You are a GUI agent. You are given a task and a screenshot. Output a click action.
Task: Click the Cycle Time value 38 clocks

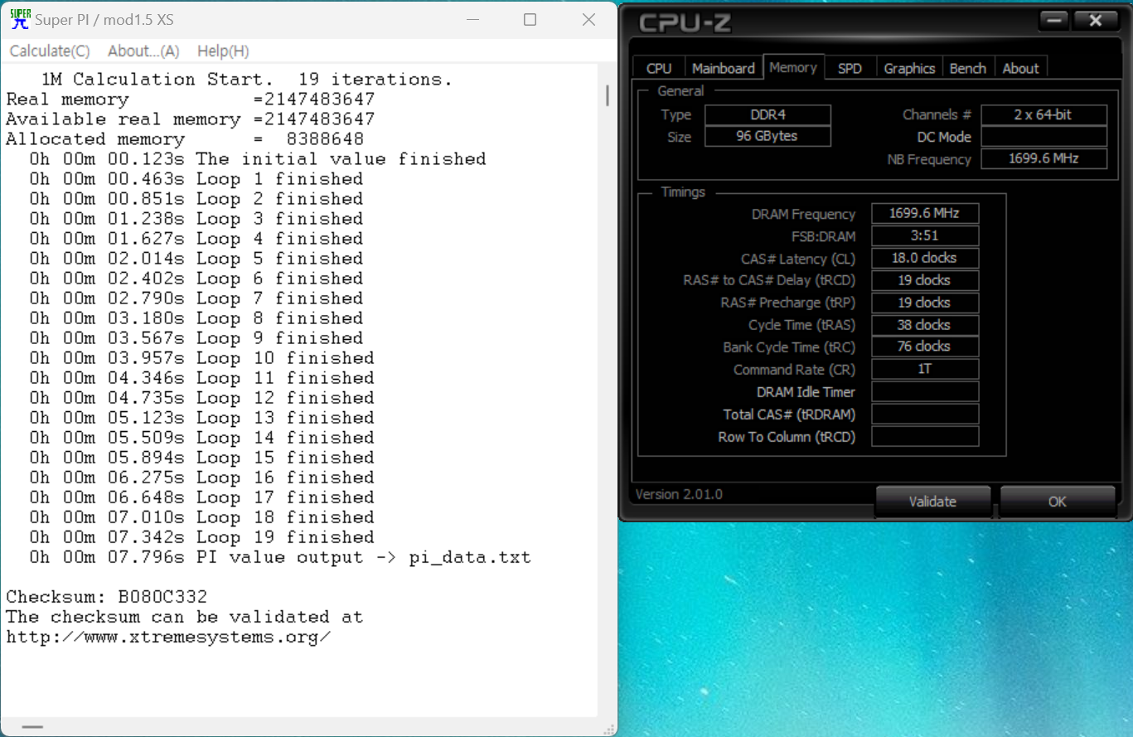click(925, 325)
